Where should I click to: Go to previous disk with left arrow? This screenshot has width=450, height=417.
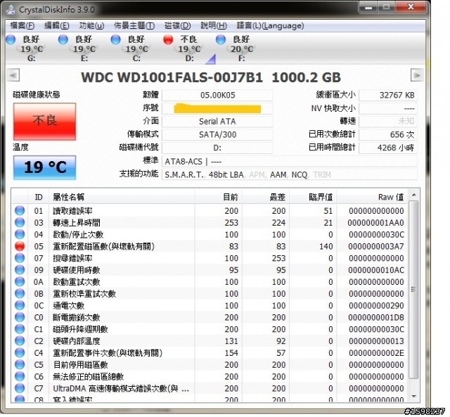[13, 75]
